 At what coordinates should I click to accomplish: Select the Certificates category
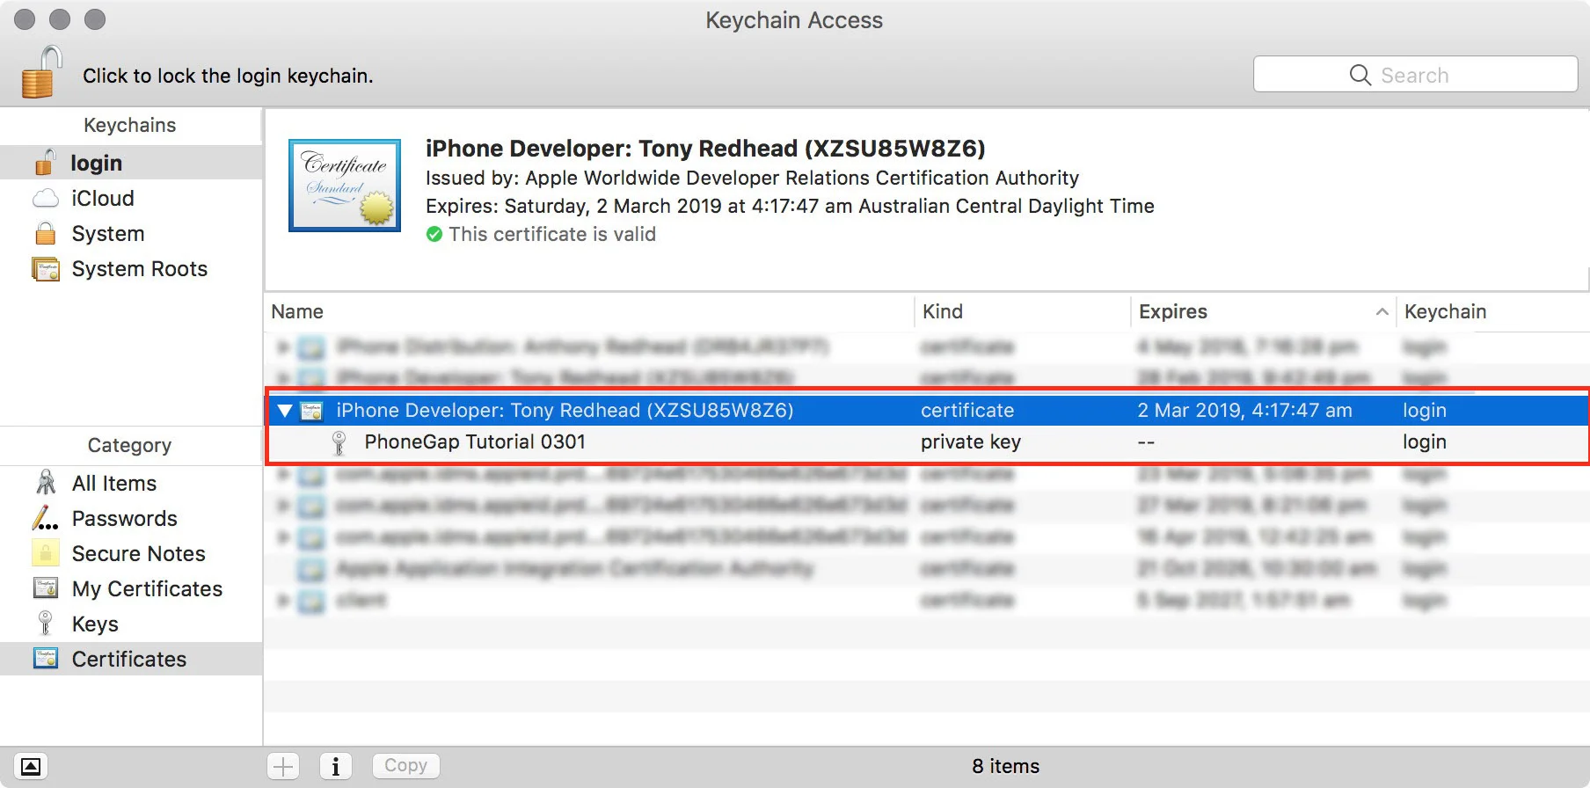(x=131, y=659)
